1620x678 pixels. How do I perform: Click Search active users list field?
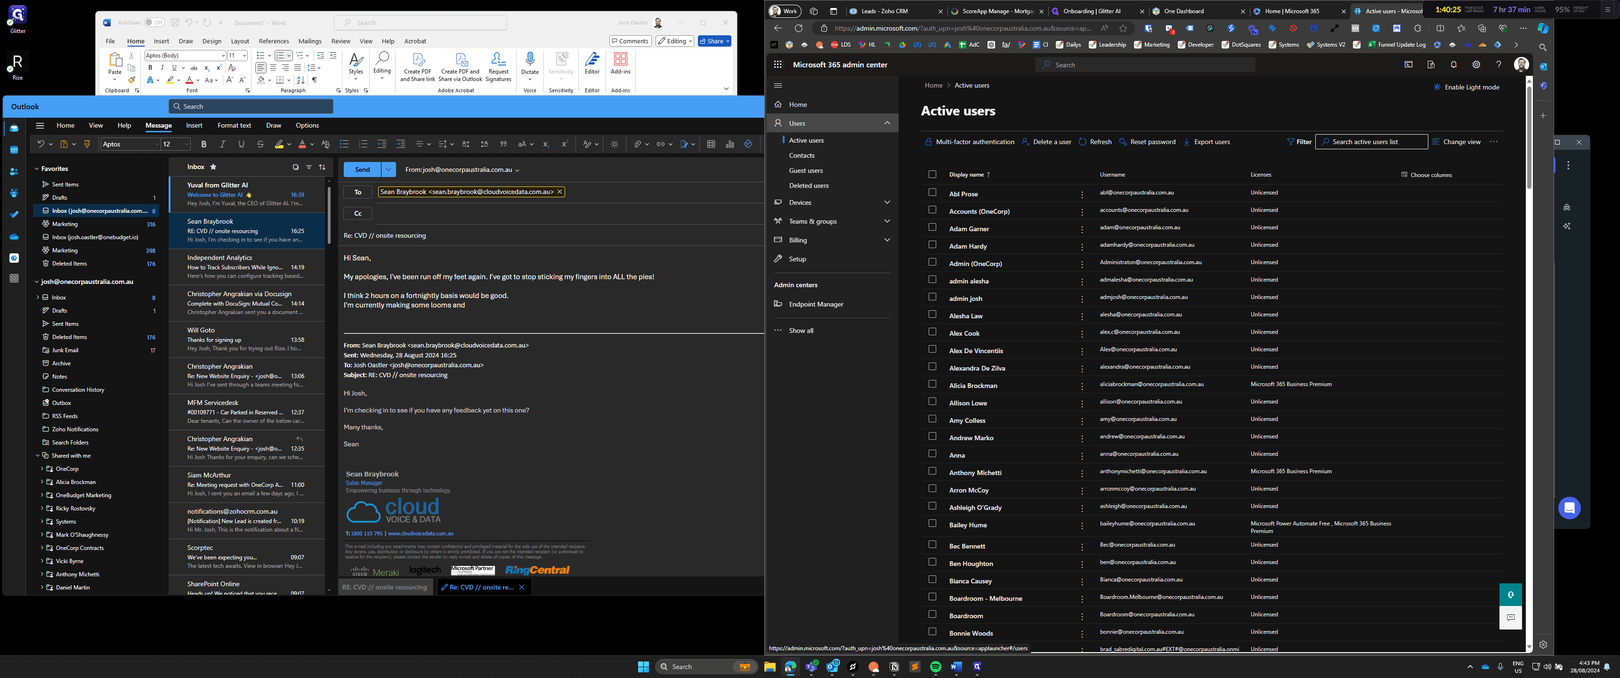1371,142
